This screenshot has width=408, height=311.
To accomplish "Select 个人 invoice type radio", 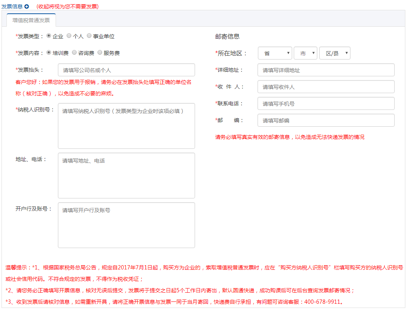I will (69, 36).
